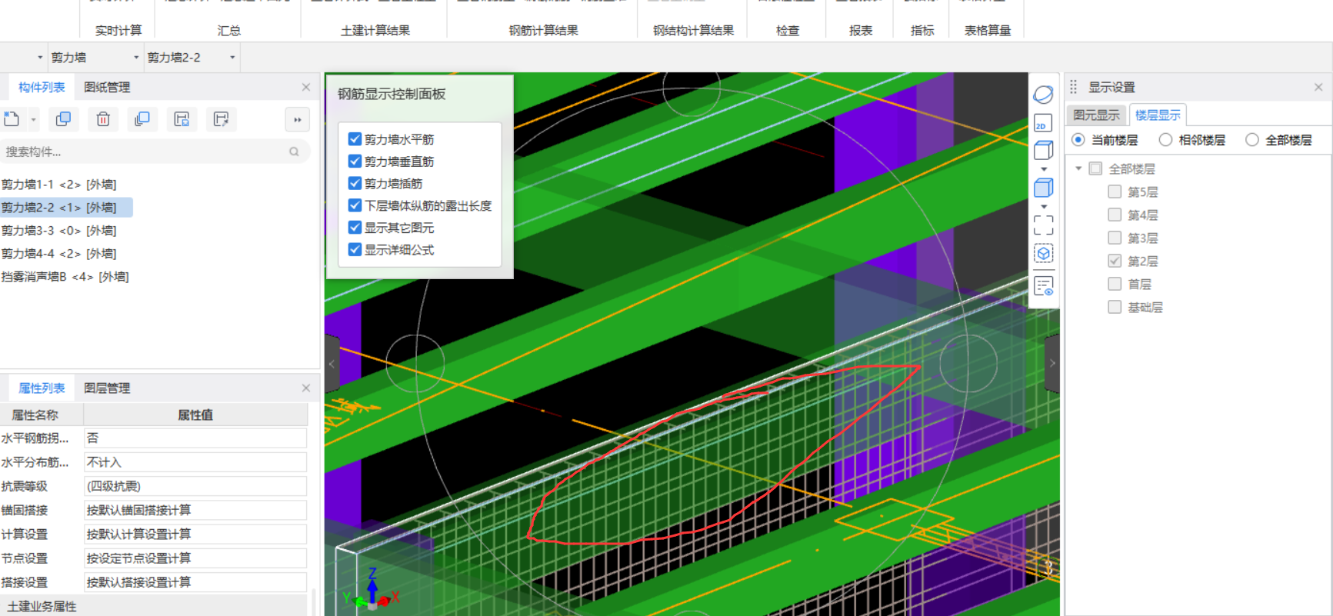Image resolution: width=1333 pixels, height=616 pixels.
Task: Check the all floors tree checkbox
Action: pyautogui.click(x=1095, y=168)
